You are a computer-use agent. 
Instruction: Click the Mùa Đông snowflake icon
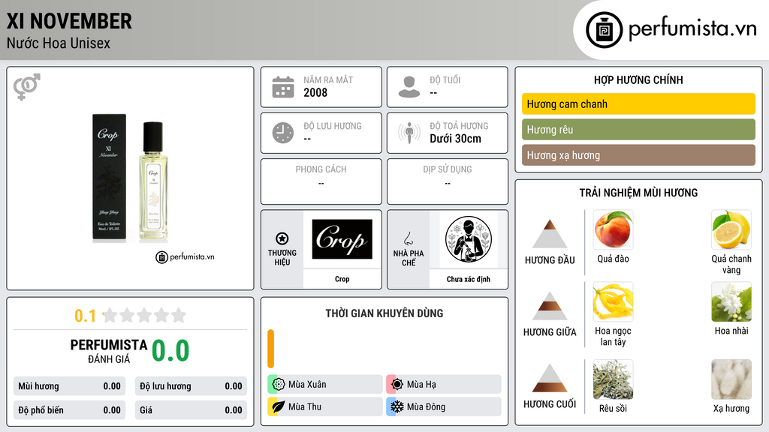[397, 406]
